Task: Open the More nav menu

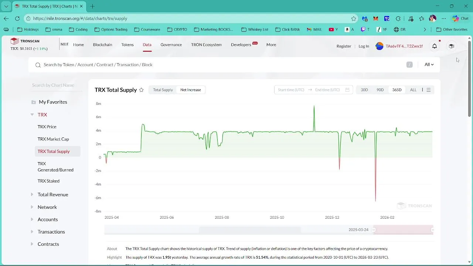Action: point(271,45)
